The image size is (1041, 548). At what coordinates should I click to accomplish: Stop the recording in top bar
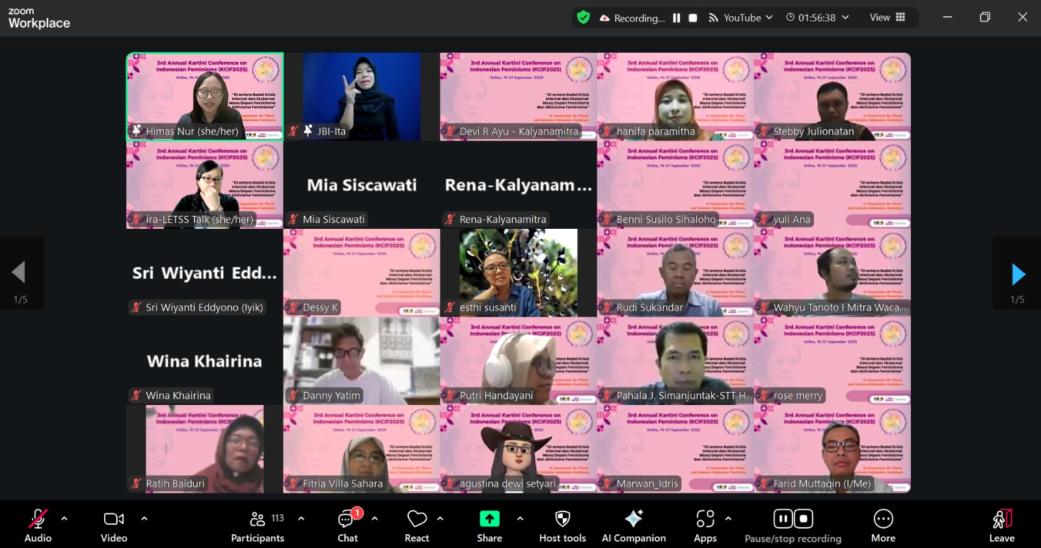point(693,18)
